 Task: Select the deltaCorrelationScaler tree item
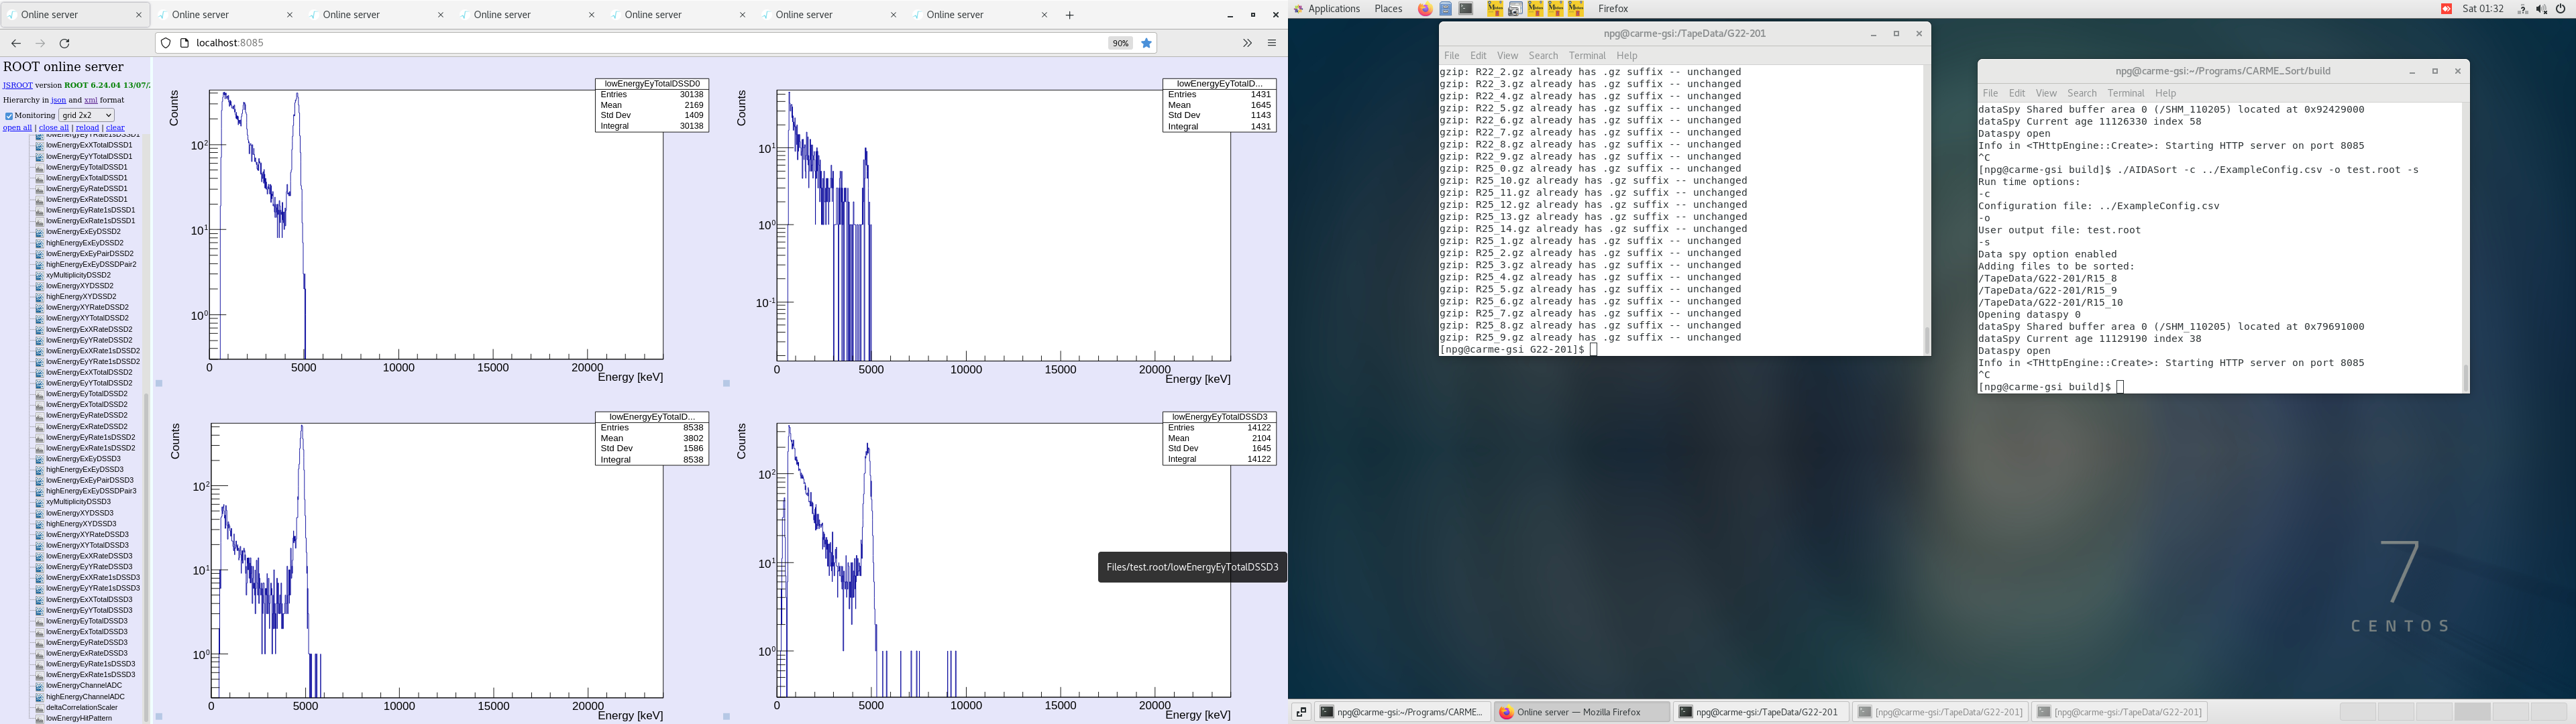(81, 707)
